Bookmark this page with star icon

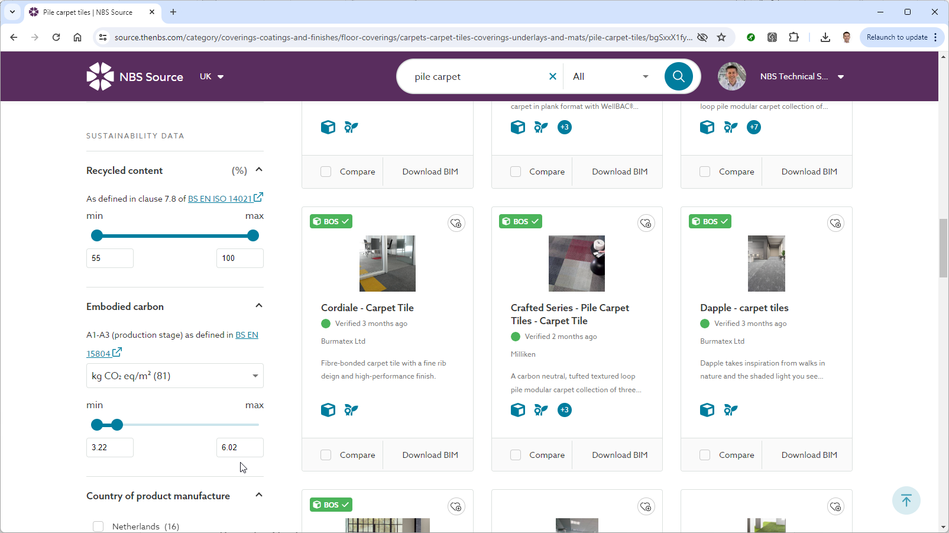(721, 37)
